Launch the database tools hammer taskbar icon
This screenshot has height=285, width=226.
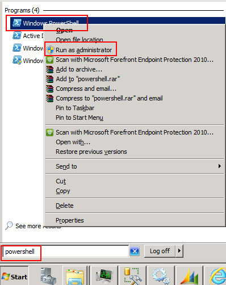(133, 276)
